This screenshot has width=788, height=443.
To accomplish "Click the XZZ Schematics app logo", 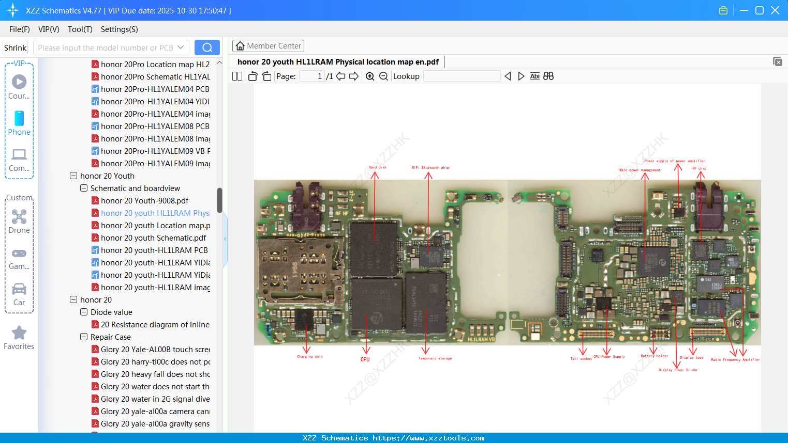I will point(13,10).
